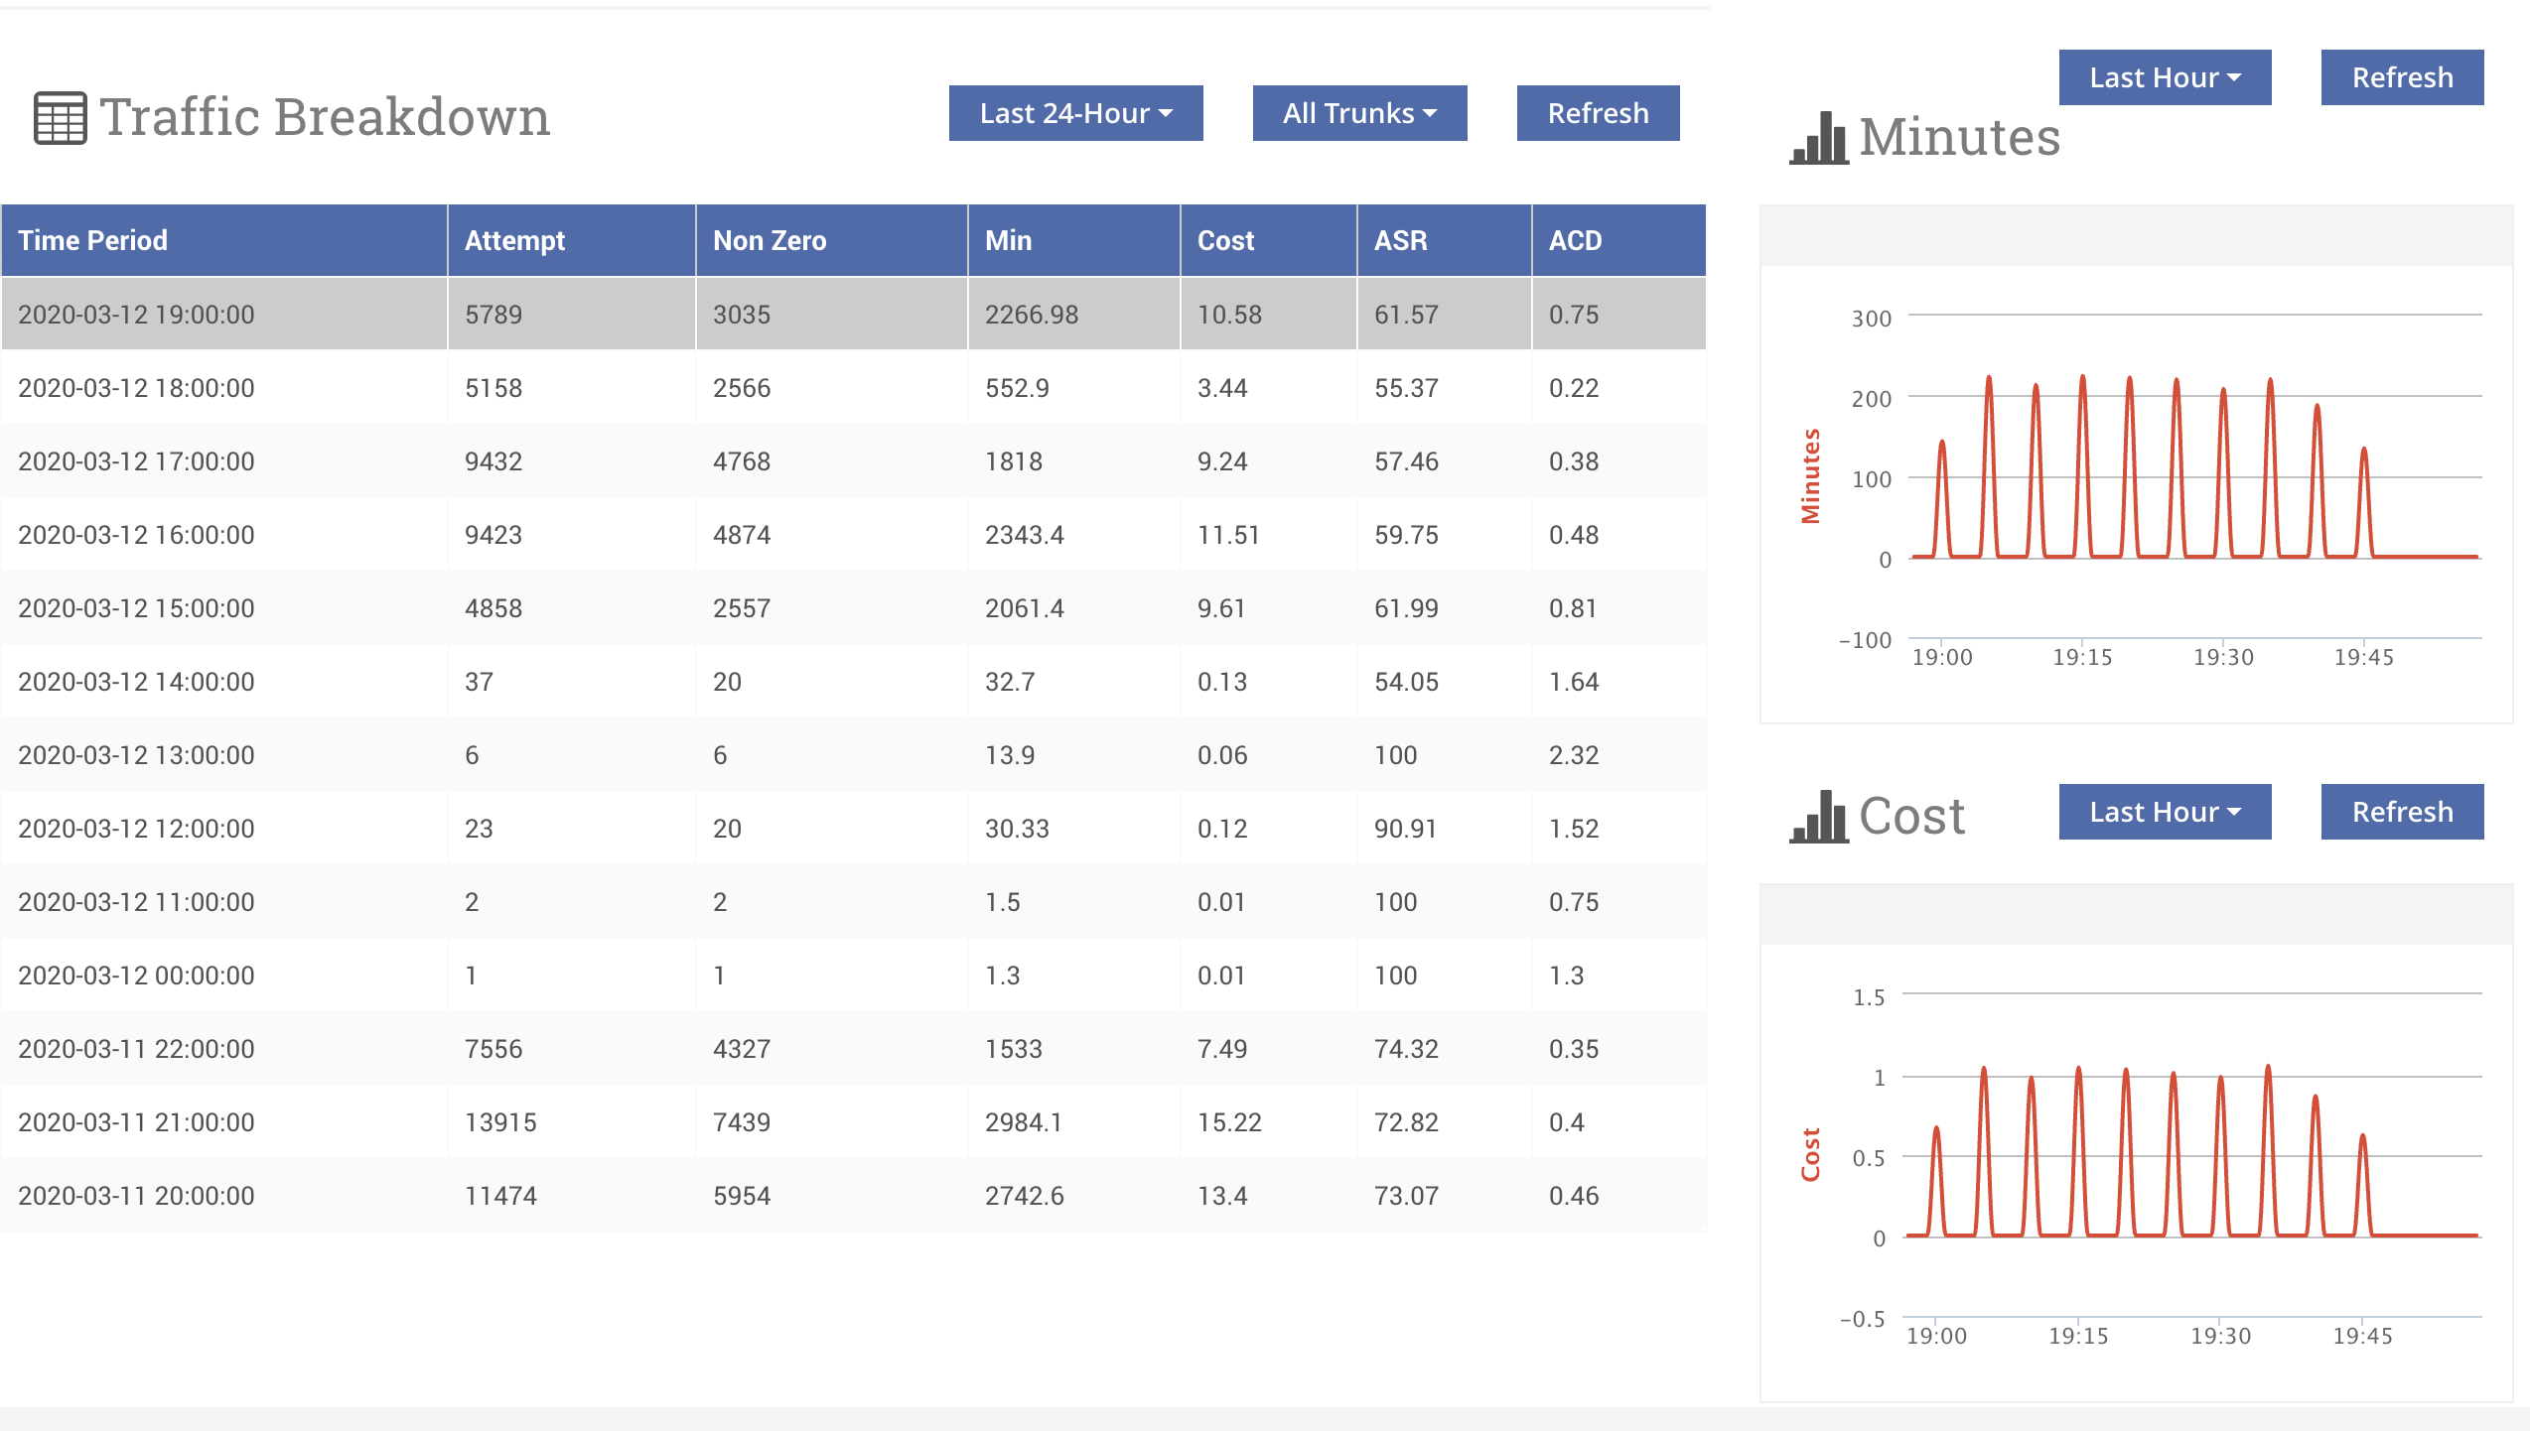The image size is (2530, 1431).
Task: Click the Non Zero column header
Action: 769,240
